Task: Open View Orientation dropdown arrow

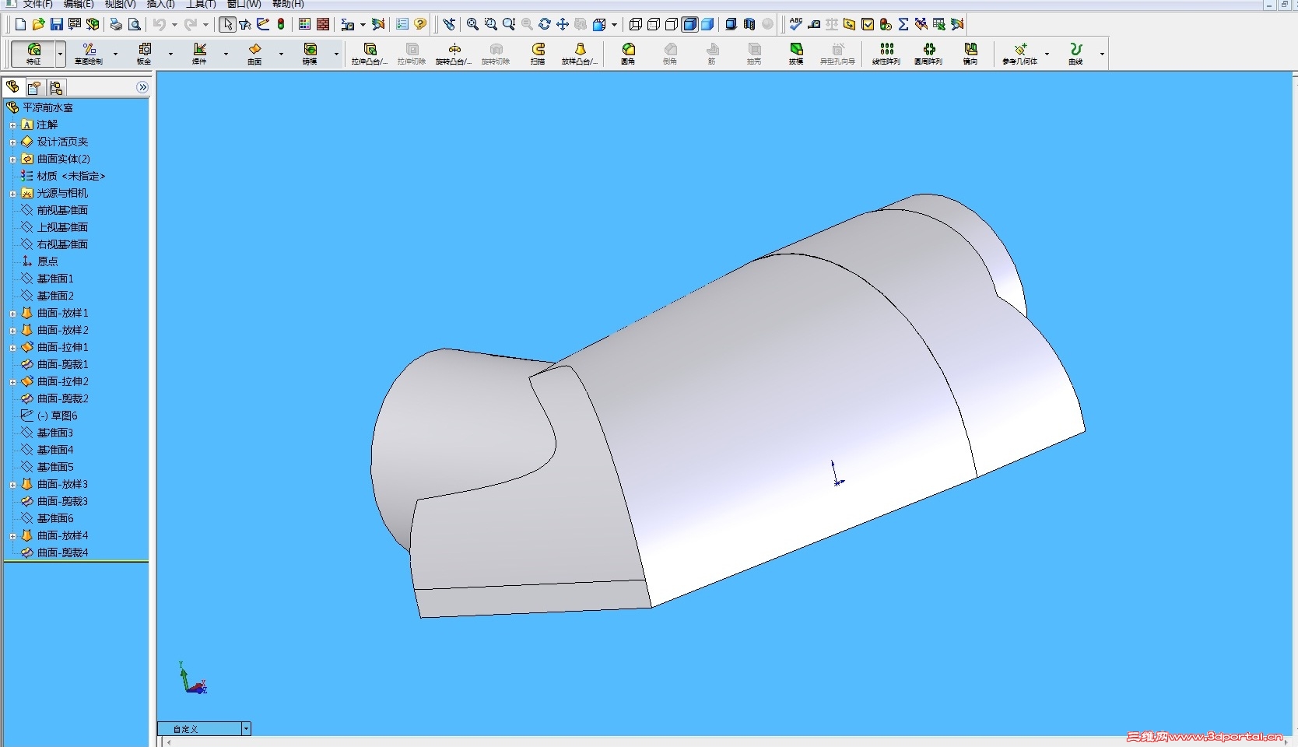Action: coord(615,25)
